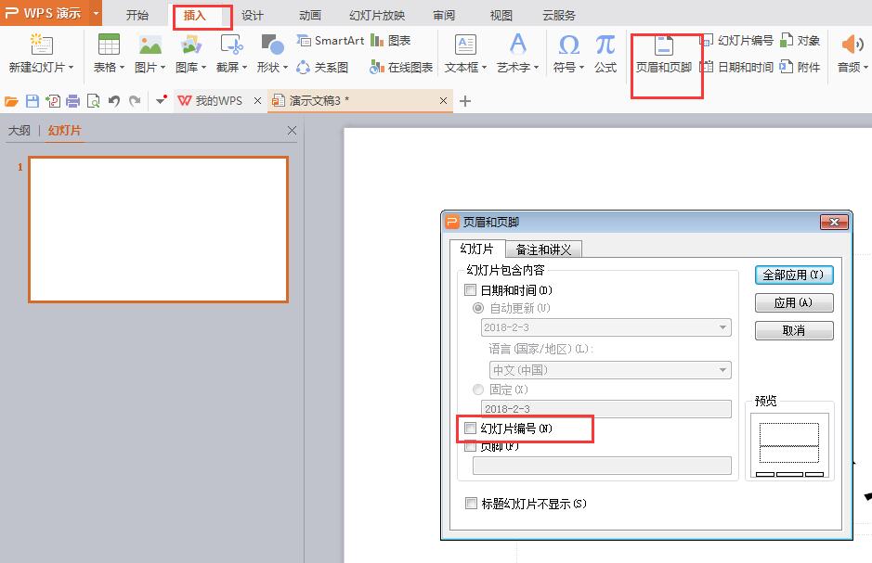This screenshot has width=872, height=563.
Task: Insert an Attachment (附件)
Action: (800, 67)
